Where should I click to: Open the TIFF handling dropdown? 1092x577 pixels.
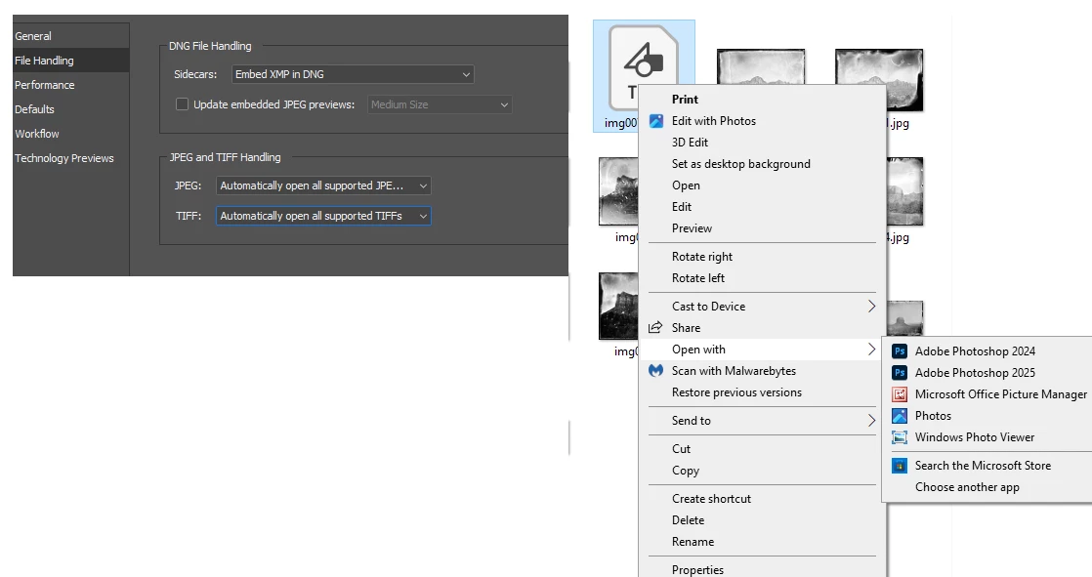[323, 216]
